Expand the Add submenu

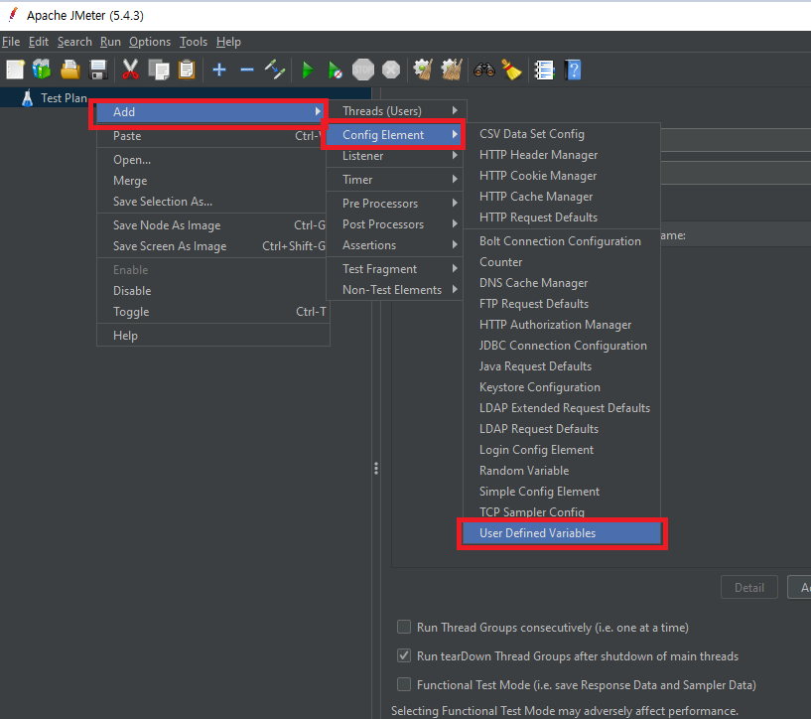pyautogui.click(x=209, y=112)
